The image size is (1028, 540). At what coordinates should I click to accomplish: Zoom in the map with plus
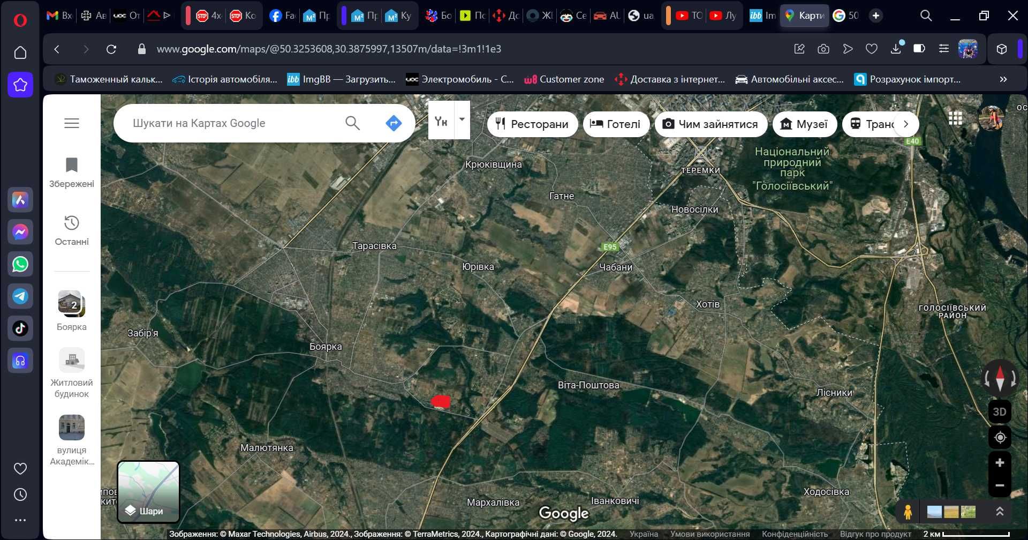coord(1000,463)
